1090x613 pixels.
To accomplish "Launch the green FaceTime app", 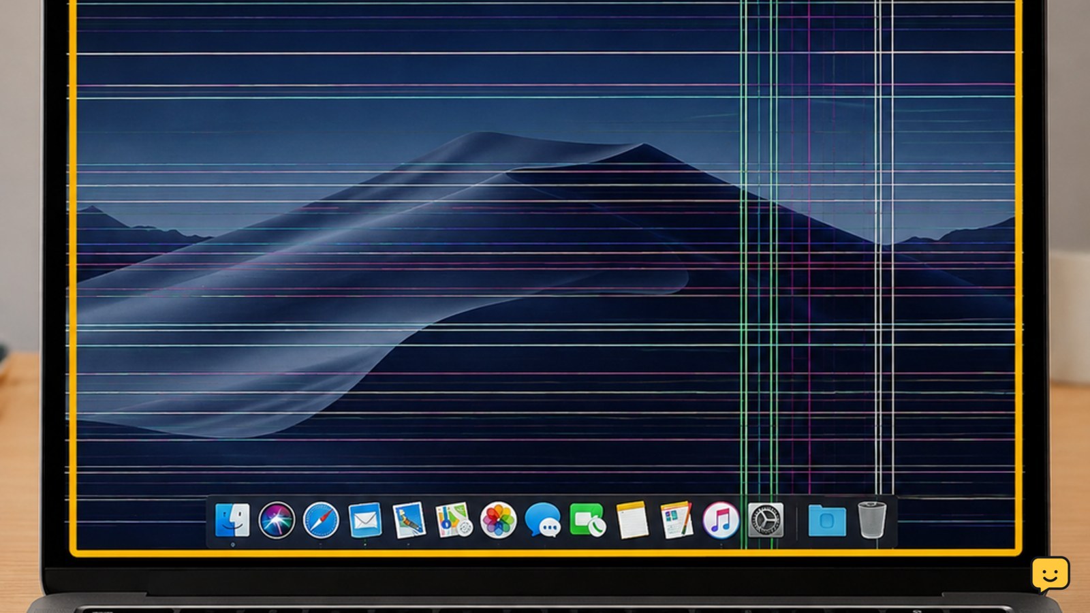I will [x=587, y=520].
